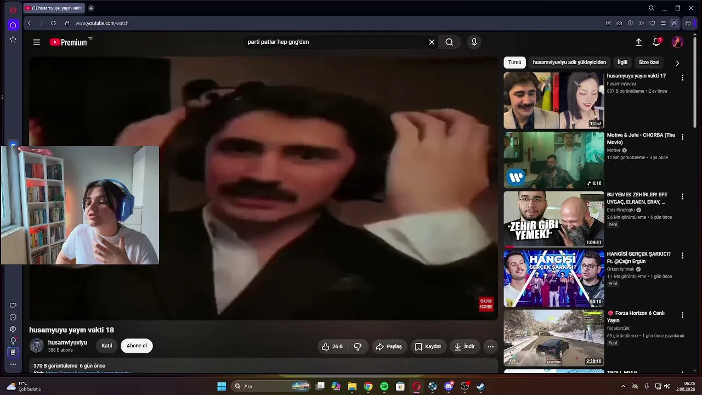Screen dimensions: 702x395
Task: Like the video with 26 B likes
Action: 332,346
